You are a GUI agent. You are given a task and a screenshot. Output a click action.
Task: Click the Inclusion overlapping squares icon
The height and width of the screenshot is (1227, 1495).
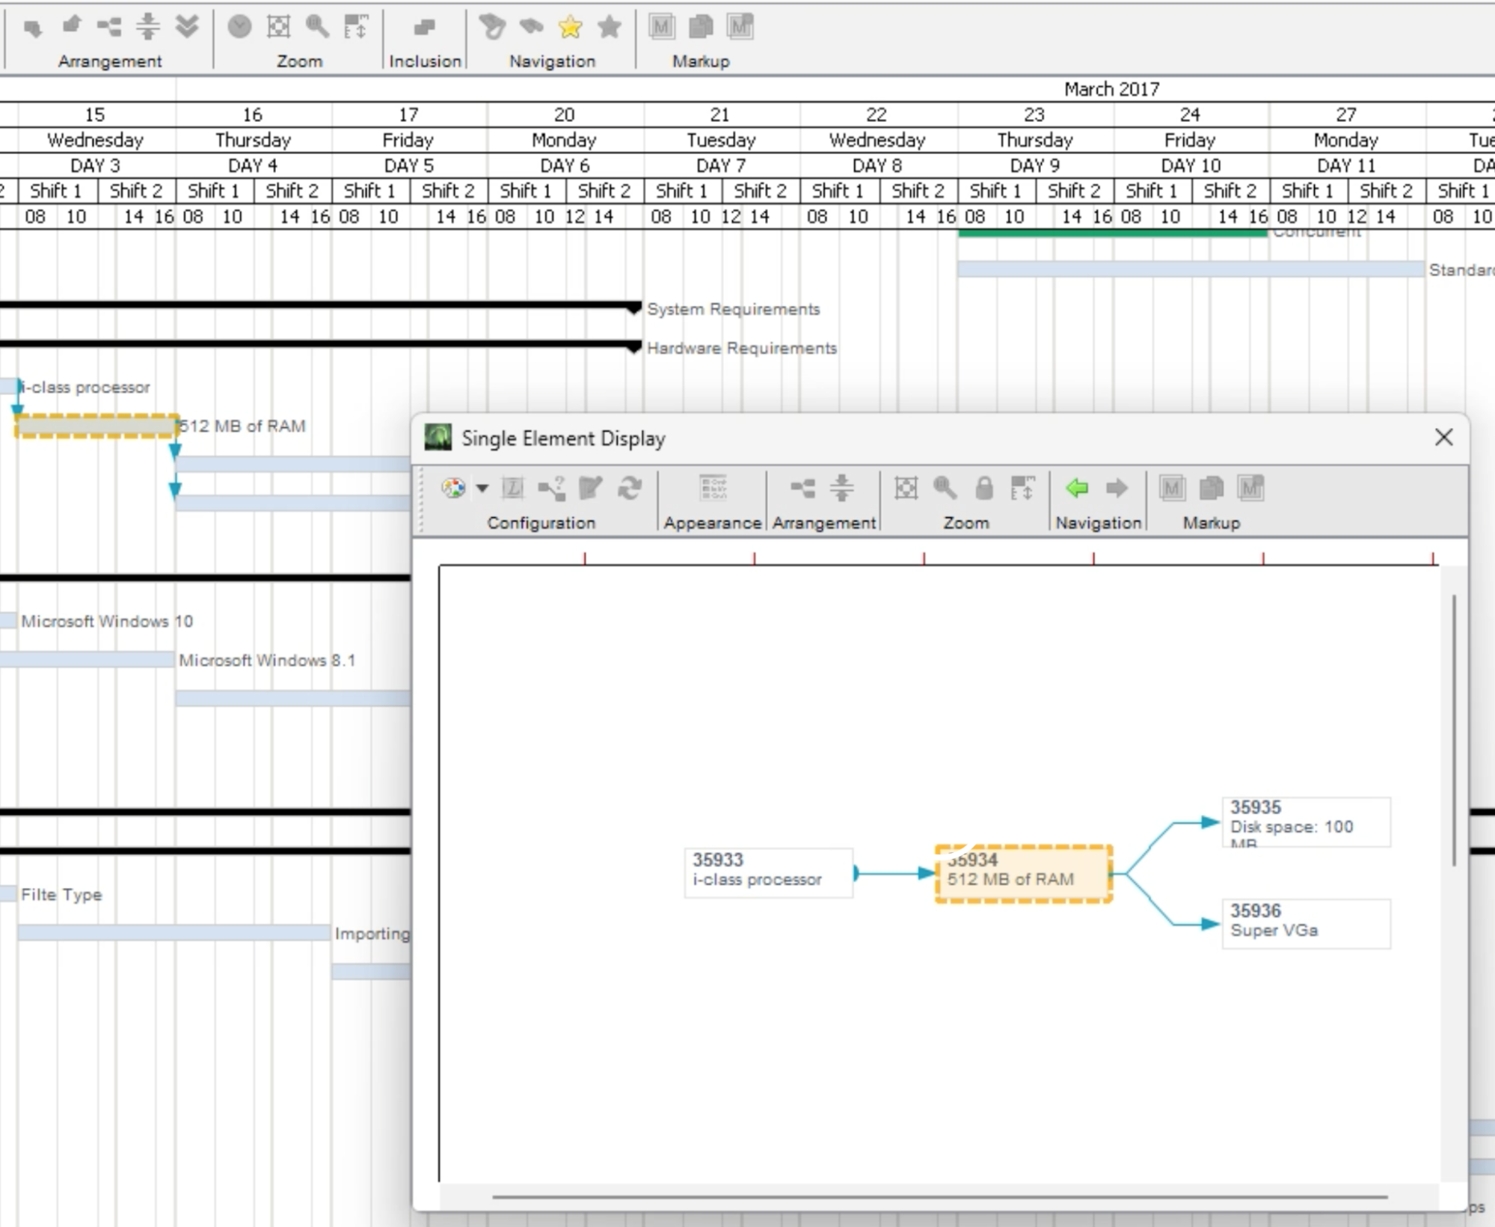[424, 28]
